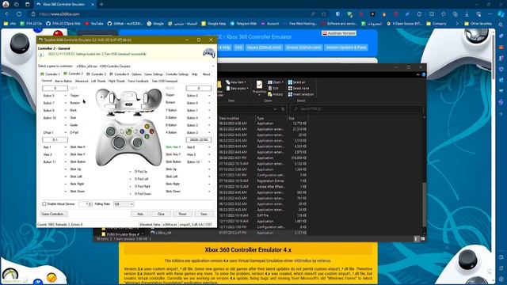Click the Reset button
The width and height of the screenshot is (507, 285).
(182, 214)
